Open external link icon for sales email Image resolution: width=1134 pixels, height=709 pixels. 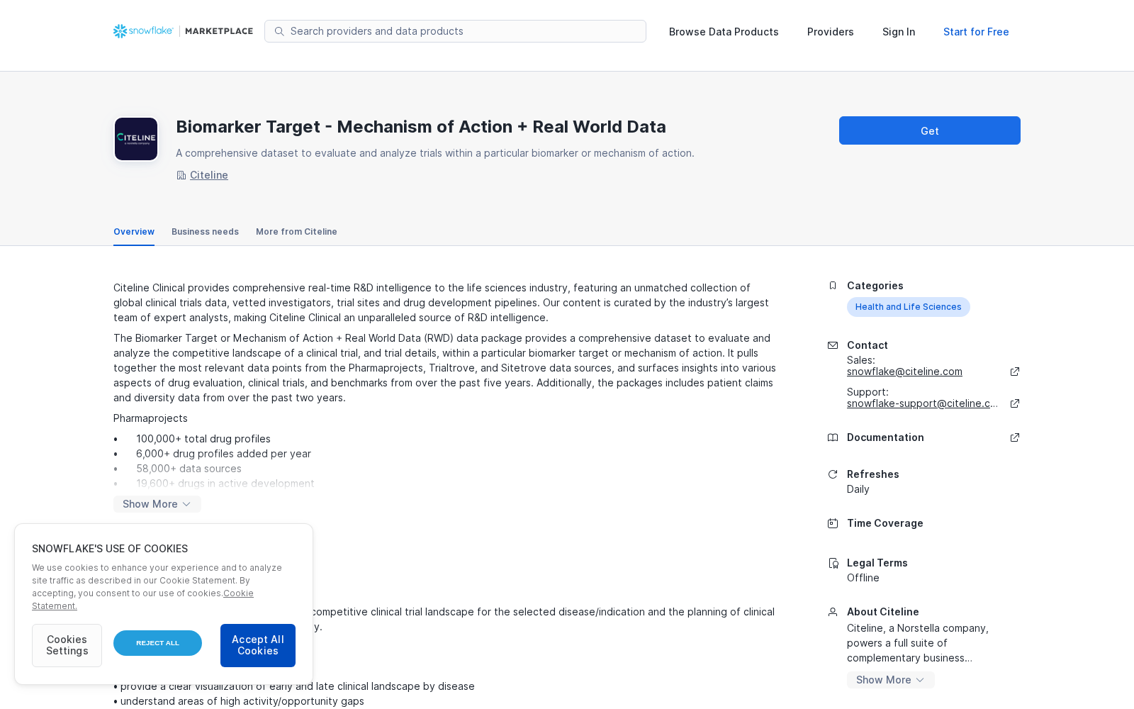pyautogui.click(x=1015, y=372)
